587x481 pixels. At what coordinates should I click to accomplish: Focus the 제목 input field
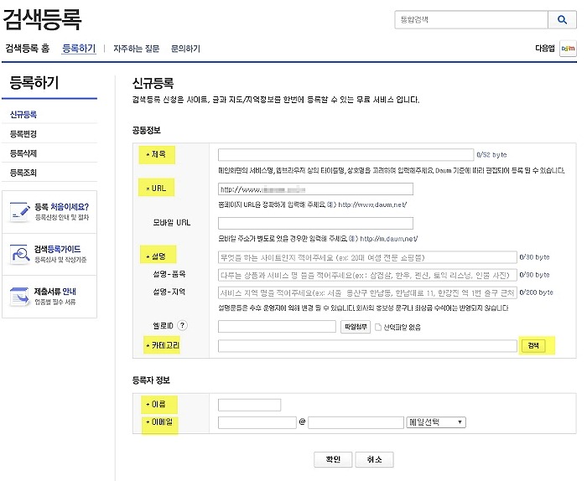345,154
